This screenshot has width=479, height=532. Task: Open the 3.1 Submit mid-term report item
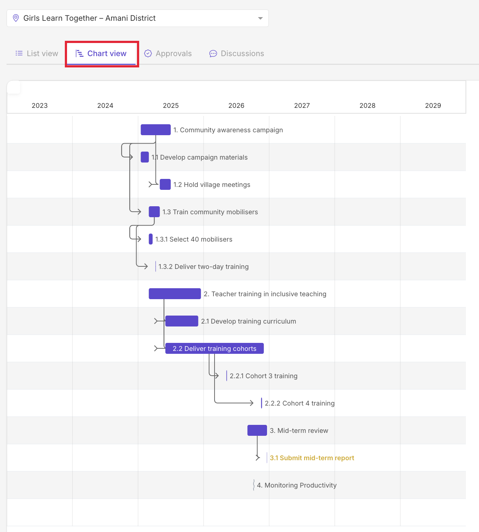click(x=312, y=458)
